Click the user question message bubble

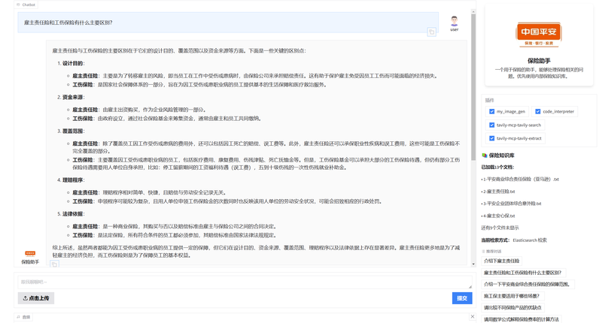(228, 23)
